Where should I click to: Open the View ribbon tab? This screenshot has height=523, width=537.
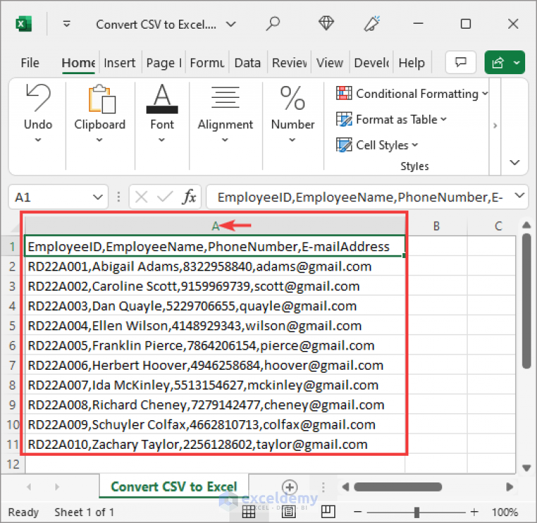coord(329,63)
